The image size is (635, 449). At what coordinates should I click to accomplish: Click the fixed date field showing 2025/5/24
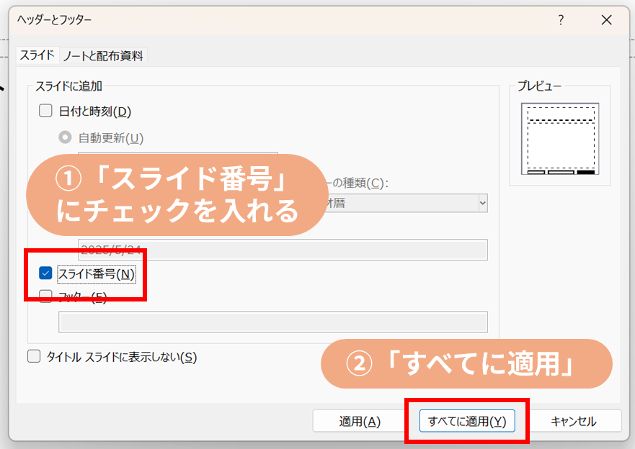click(283, 250)
